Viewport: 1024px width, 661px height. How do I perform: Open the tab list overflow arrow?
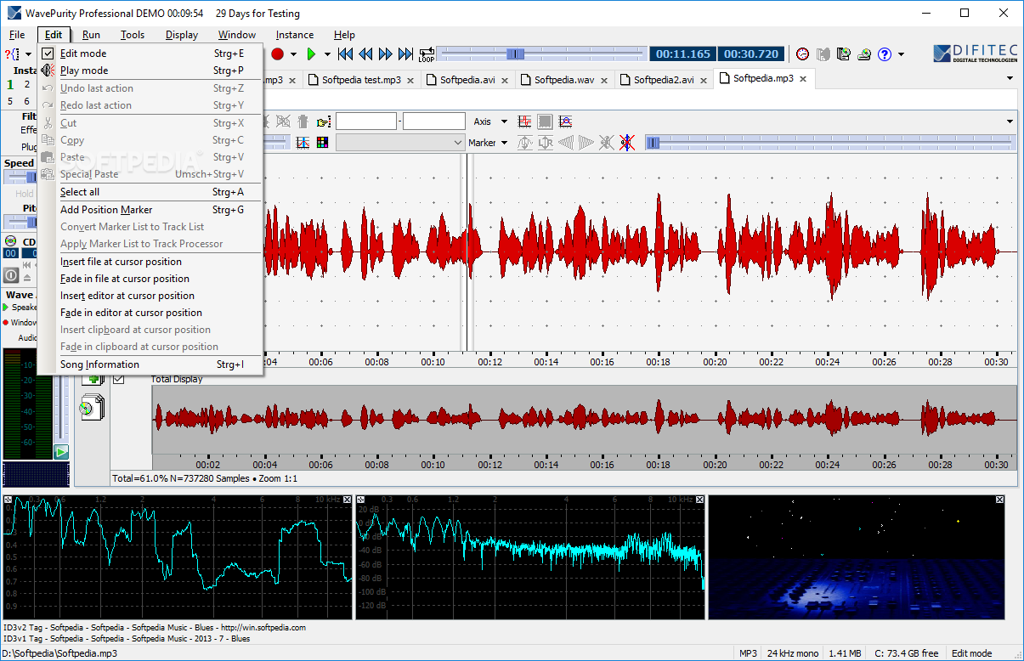coord(1010,78)
